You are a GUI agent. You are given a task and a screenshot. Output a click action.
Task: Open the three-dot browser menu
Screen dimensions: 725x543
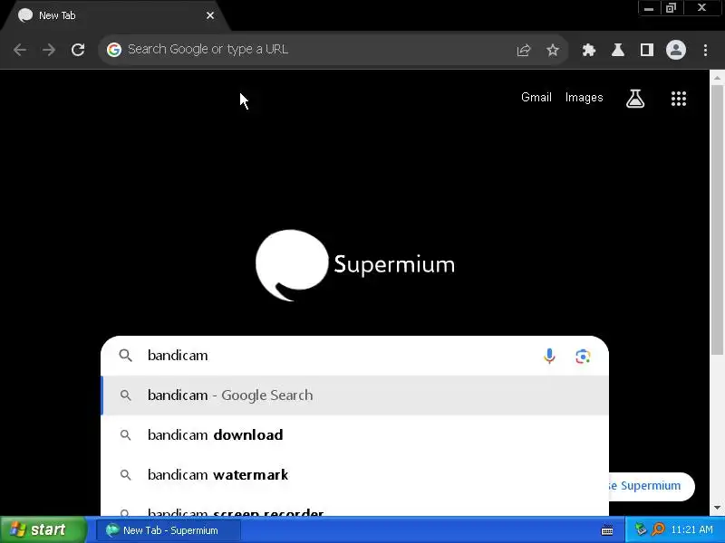coord(705,50)
